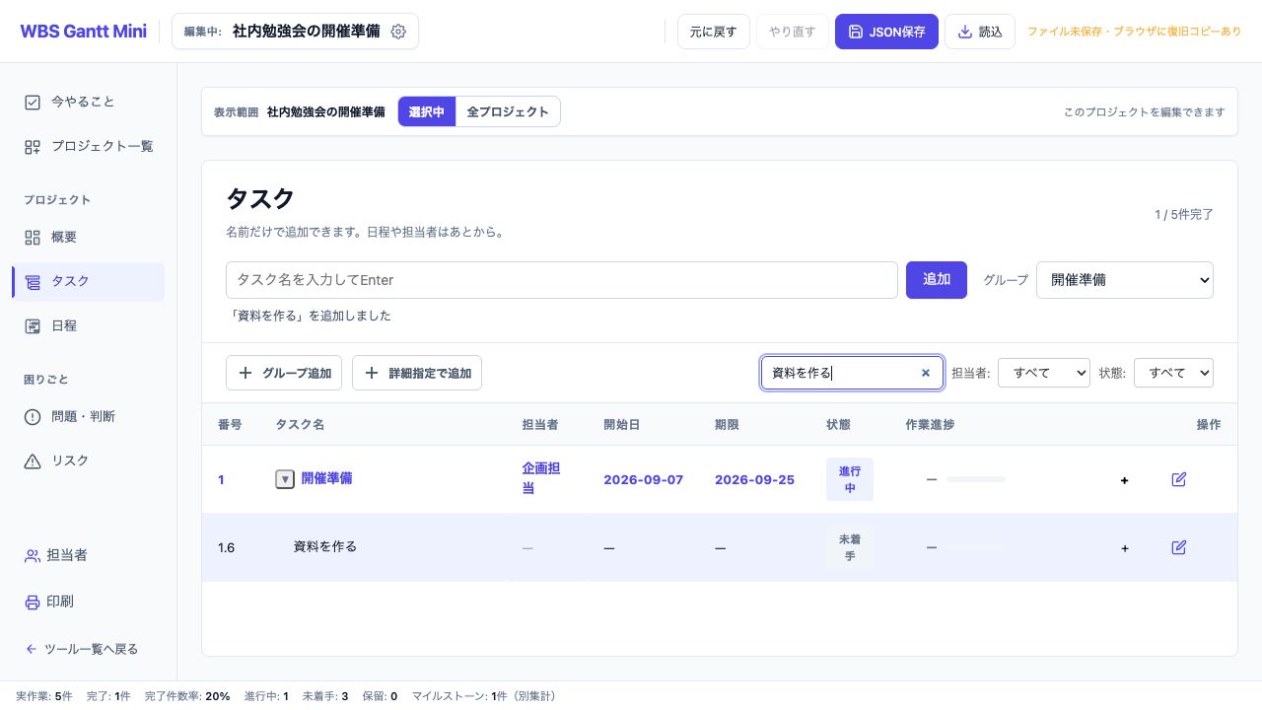Click the 元に戻す undo button
1262x710 pixels.
click(x=714, y=32)
